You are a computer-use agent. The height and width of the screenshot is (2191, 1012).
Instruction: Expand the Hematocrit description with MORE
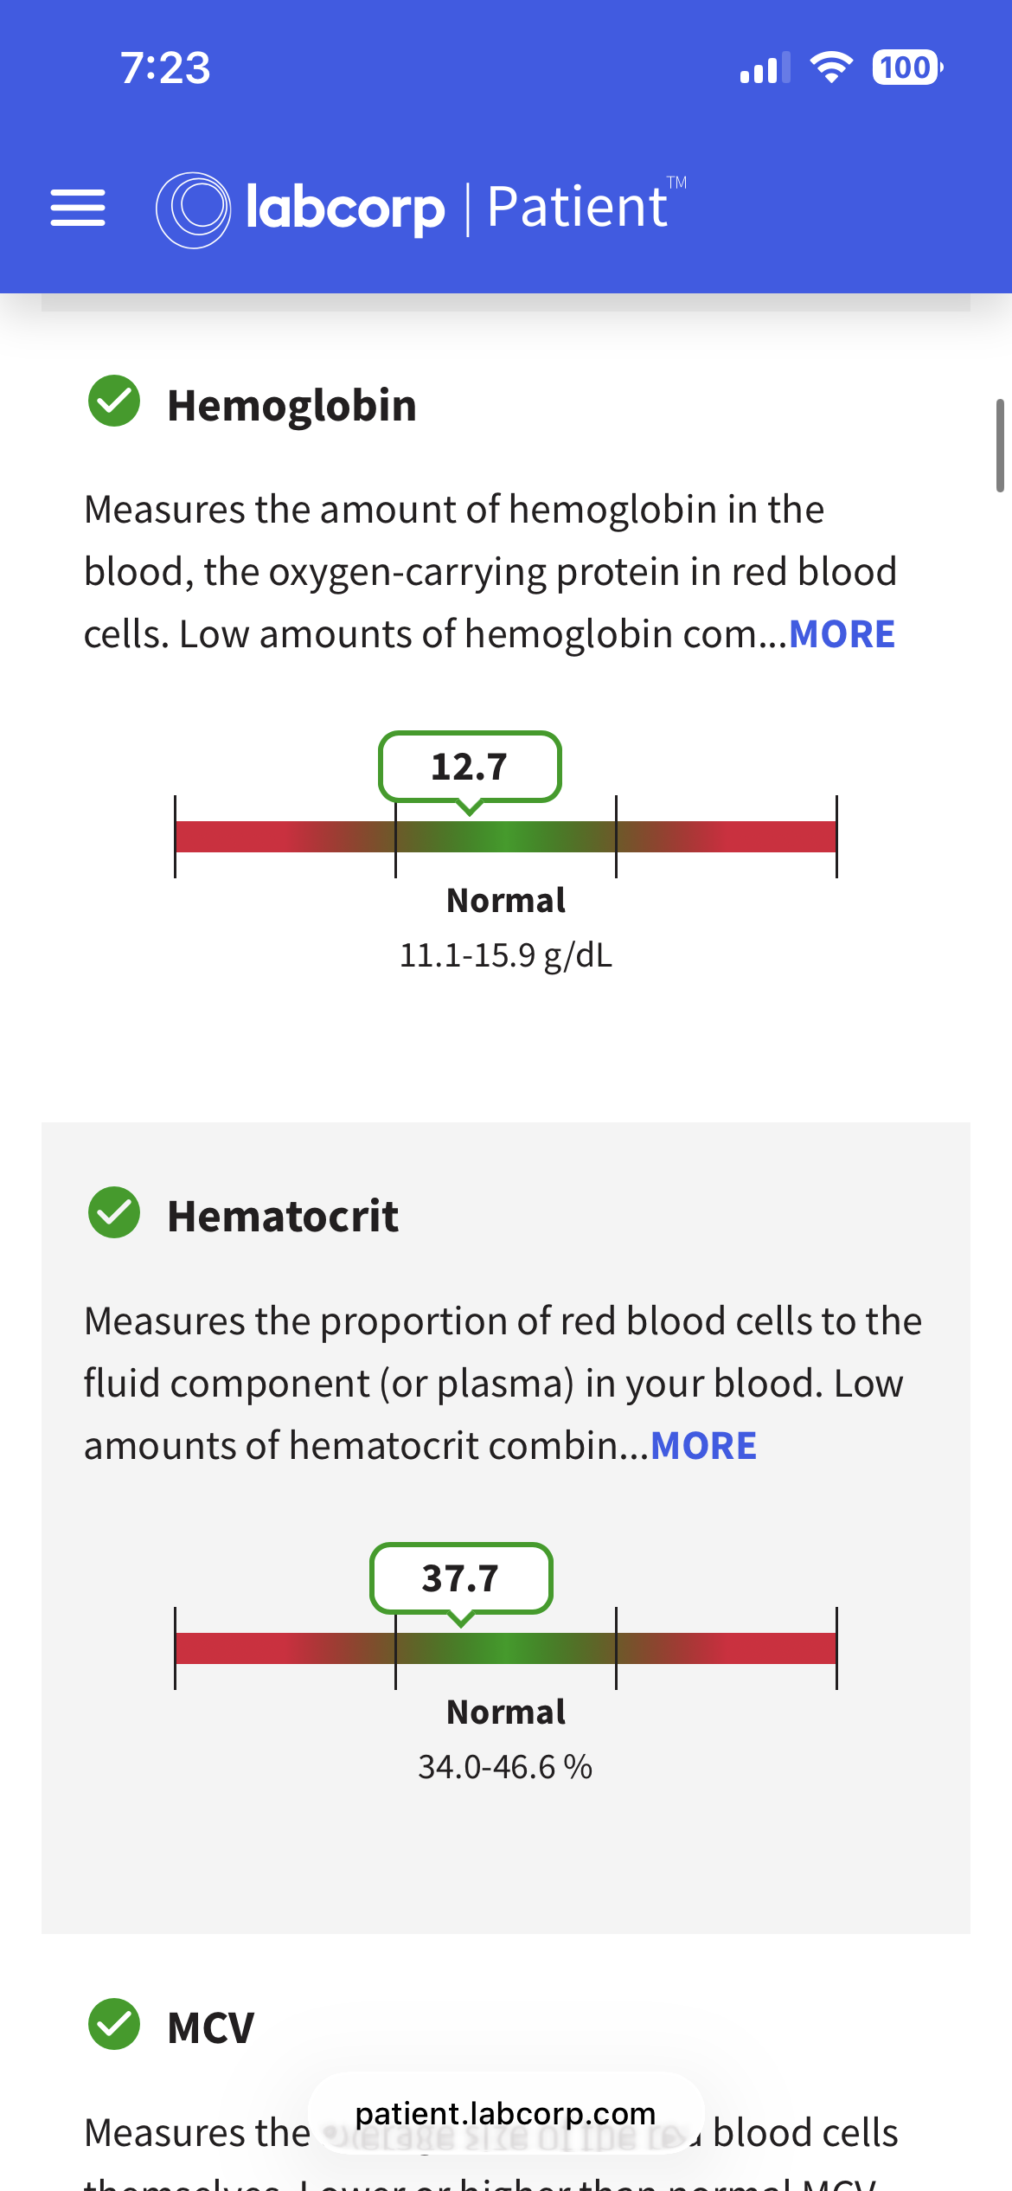point(703,1446)
